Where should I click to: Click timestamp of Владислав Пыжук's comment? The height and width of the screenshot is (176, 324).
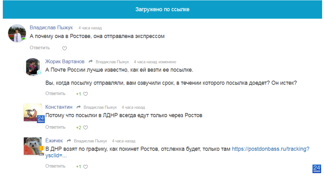pyautogui.click(x=90, y=28)
